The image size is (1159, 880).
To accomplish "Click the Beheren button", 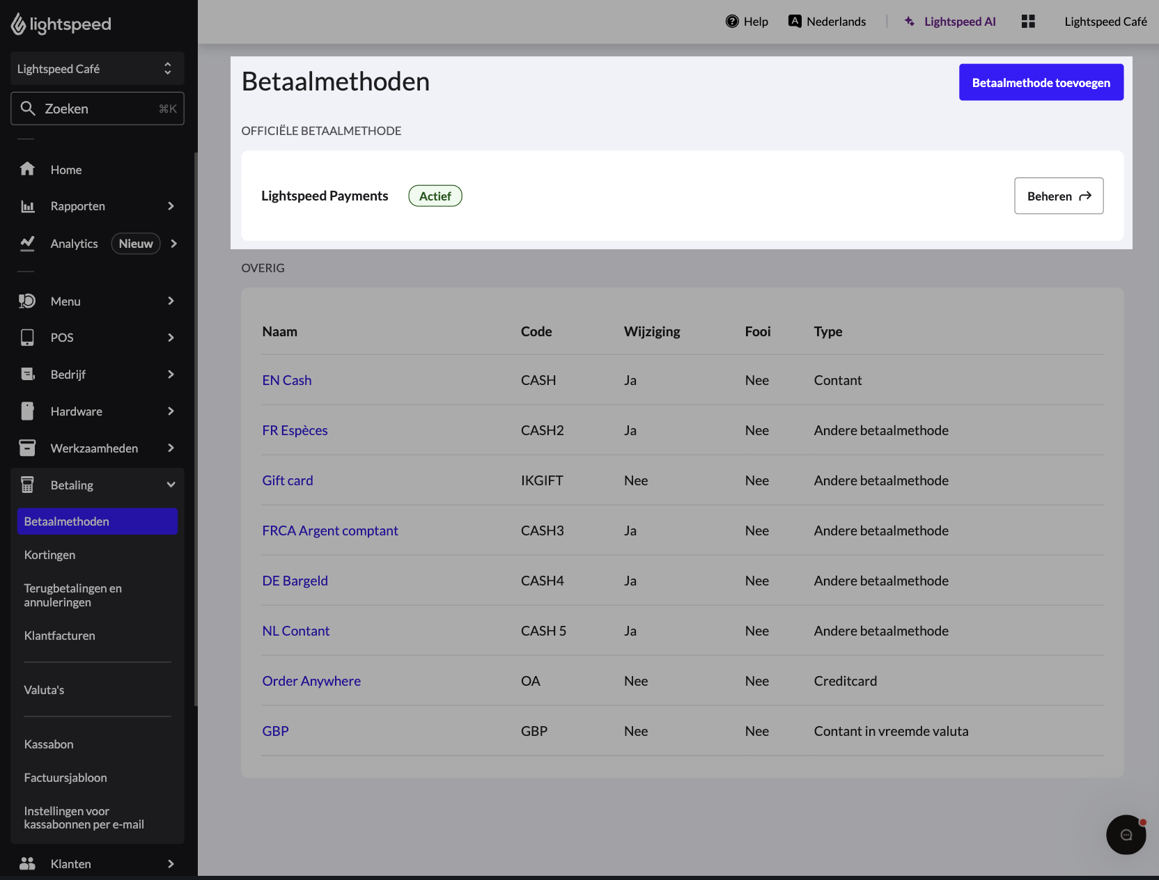I will [1059, 196].
